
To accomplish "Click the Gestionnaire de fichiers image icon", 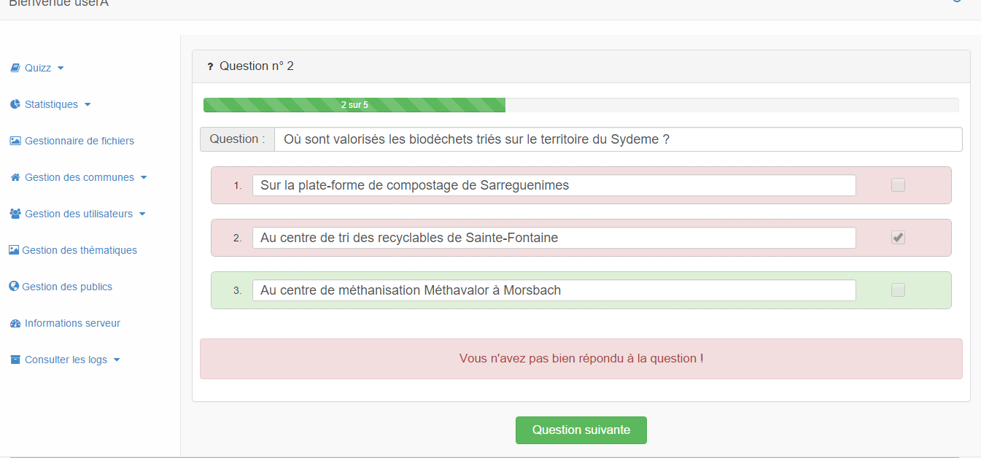I will coord(15,141).
